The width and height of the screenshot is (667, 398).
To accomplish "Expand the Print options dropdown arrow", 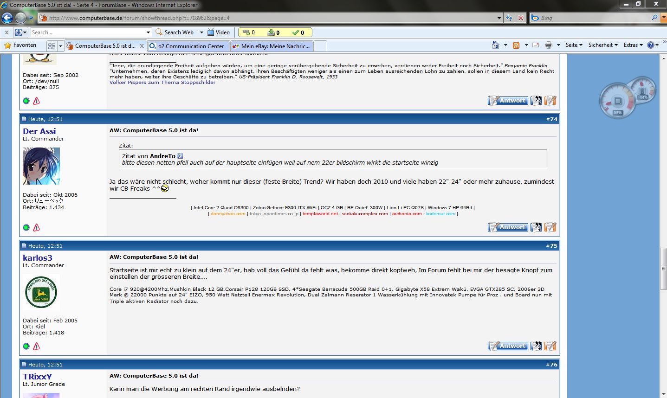I will tap(558, 45).
